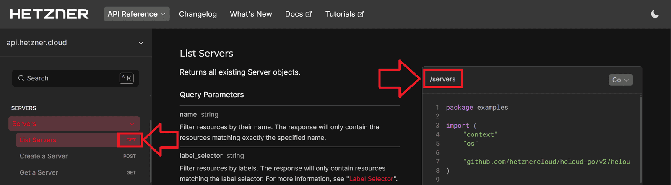Click the SERVERS section label
This screenshot has height=185, width=671.
(x=23, y=108)
